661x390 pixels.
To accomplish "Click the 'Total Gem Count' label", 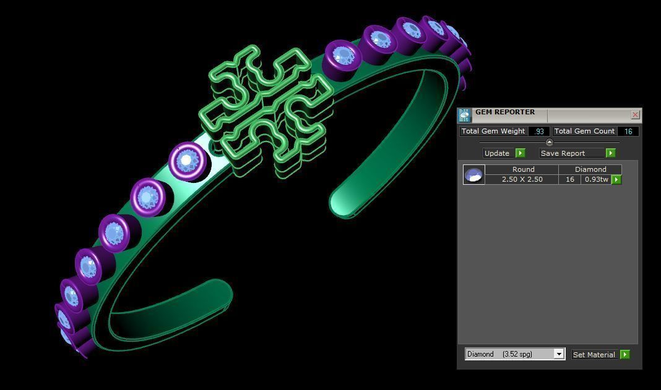I will (585, 131).
